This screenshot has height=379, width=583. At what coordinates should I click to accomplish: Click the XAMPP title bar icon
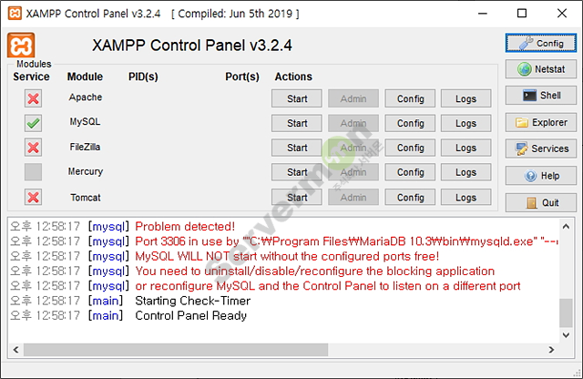15,14
